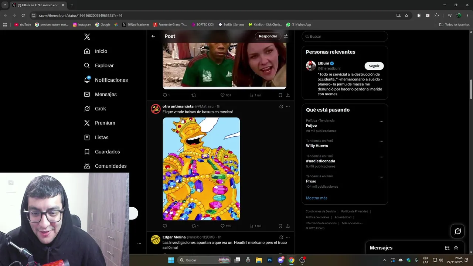Image resolution: width=473 pixels, height=266 pixels.
Task: View analytics of otro antimarxista's post
Action: [x=255, y=226]
